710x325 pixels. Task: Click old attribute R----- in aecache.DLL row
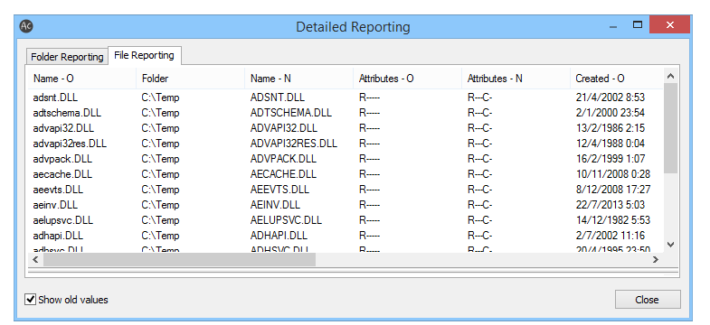[x=369, y=174]
